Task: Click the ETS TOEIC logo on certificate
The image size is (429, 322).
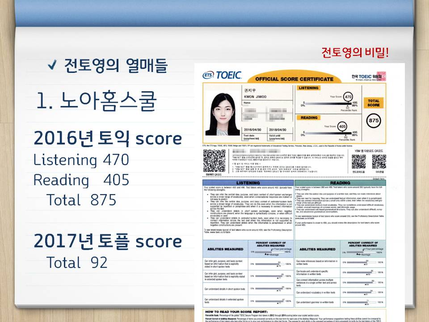Action: point(222,75)
